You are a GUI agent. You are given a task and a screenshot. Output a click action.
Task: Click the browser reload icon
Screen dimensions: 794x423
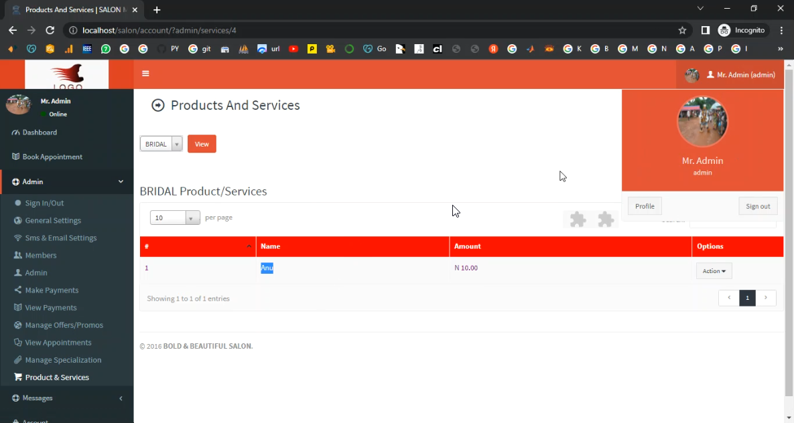click(x=50, y=30)
